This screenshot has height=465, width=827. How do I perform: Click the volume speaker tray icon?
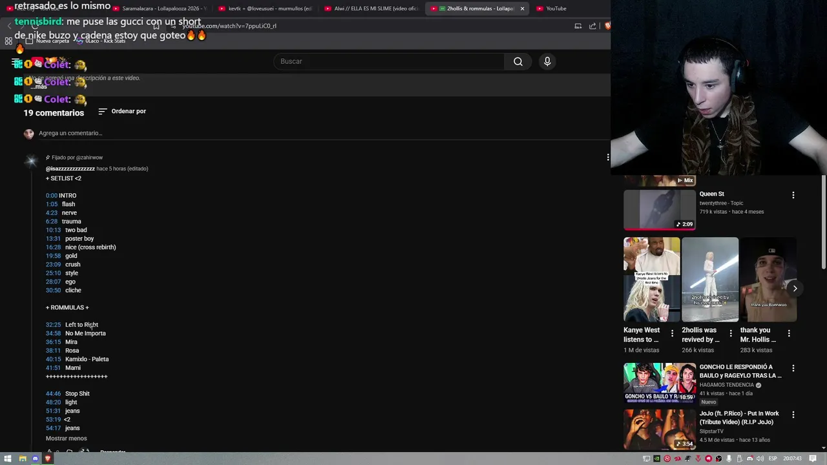760,459
